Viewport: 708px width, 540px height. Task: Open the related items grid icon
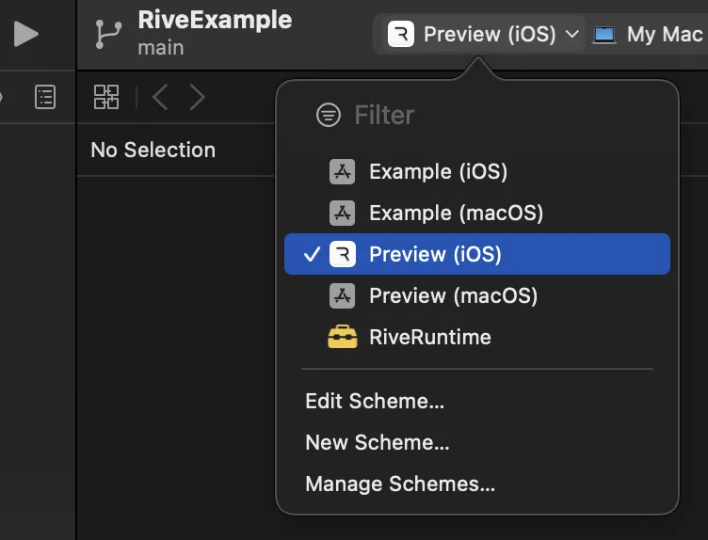[106, 97]
